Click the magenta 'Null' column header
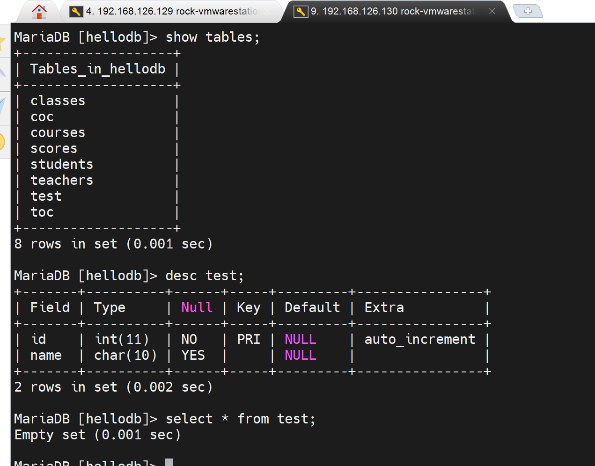Image resolution: width=595 pixels, height=466 pixels. coord(197,307)
